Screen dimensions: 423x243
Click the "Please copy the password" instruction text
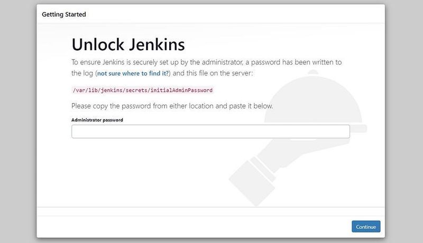(x=172, y=106)
